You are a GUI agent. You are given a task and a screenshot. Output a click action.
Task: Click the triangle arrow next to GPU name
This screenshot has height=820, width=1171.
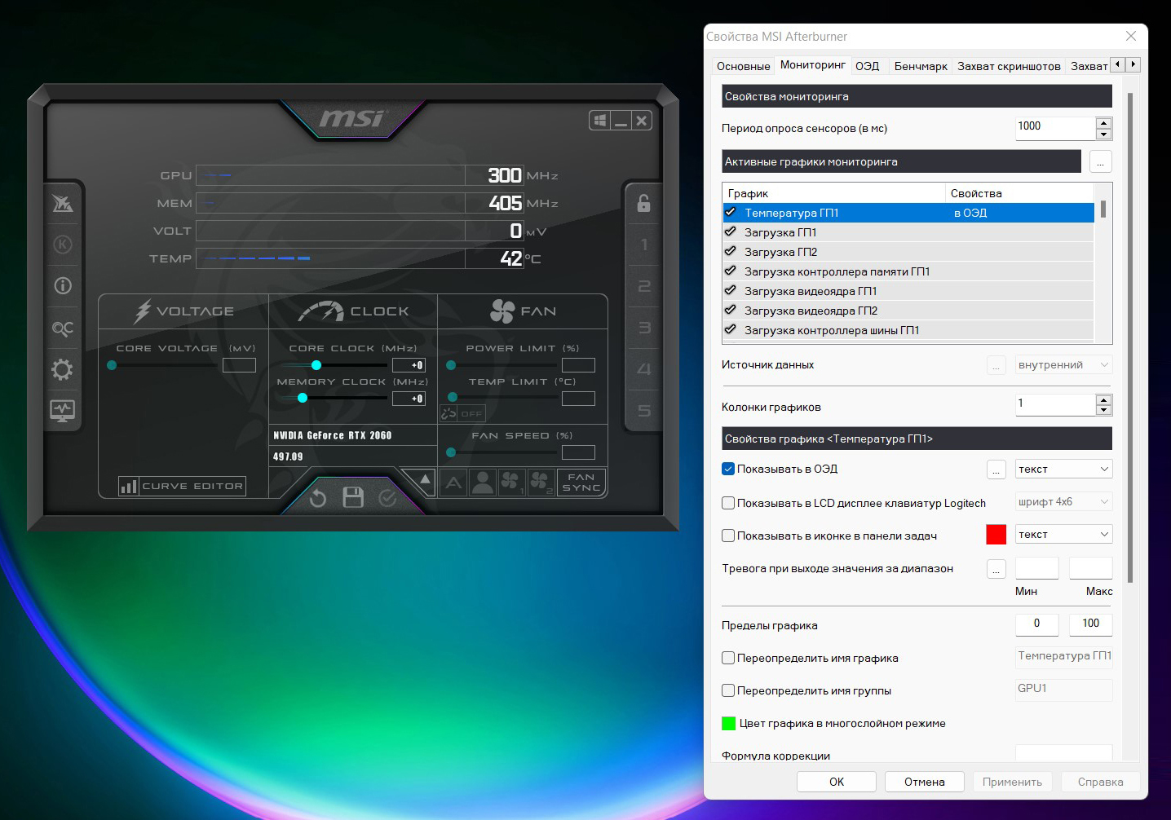425,479
